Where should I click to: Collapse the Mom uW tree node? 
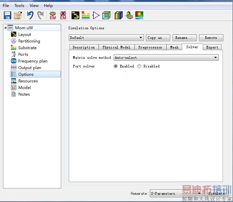pyautogui.click(x=5, y=28)
